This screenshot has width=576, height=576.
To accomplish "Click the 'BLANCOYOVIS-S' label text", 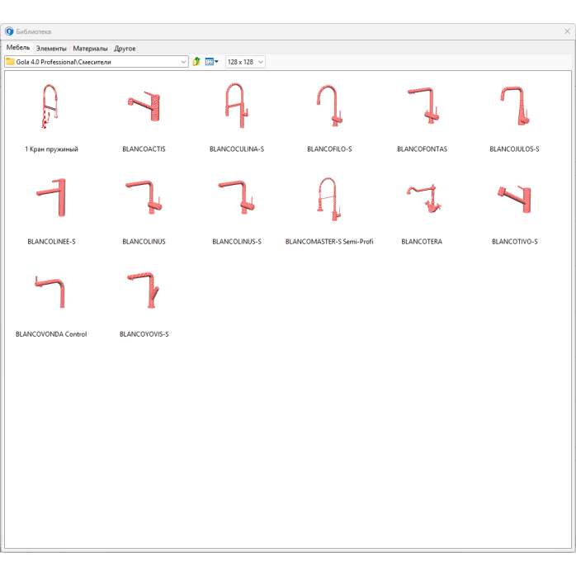I will pos(144,334).
